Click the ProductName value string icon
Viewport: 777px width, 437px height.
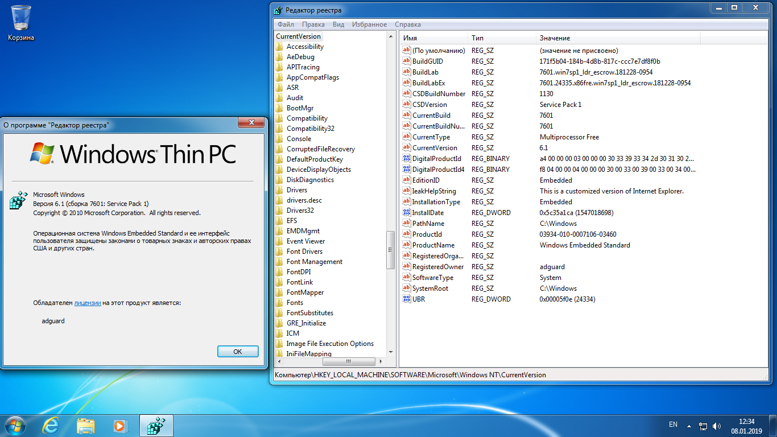click(406, 245)
